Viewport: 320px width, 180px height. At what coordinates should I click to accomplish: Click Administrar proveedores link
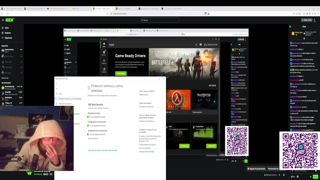click(x=146, y=107)
